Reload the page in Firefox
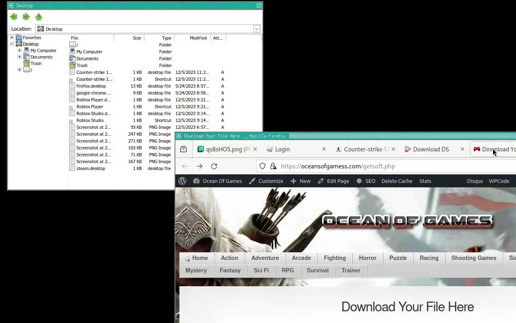The height and width of the screenshot is (323, 516). [214, 166]
